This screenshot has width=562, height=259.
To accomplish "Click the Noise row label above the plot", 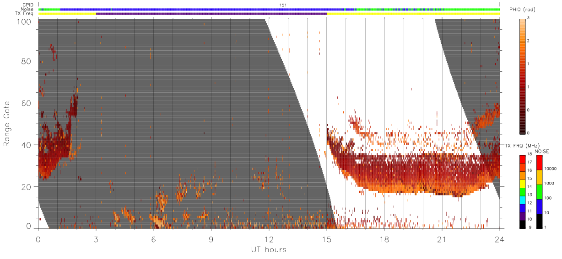I will click(27, 9).
